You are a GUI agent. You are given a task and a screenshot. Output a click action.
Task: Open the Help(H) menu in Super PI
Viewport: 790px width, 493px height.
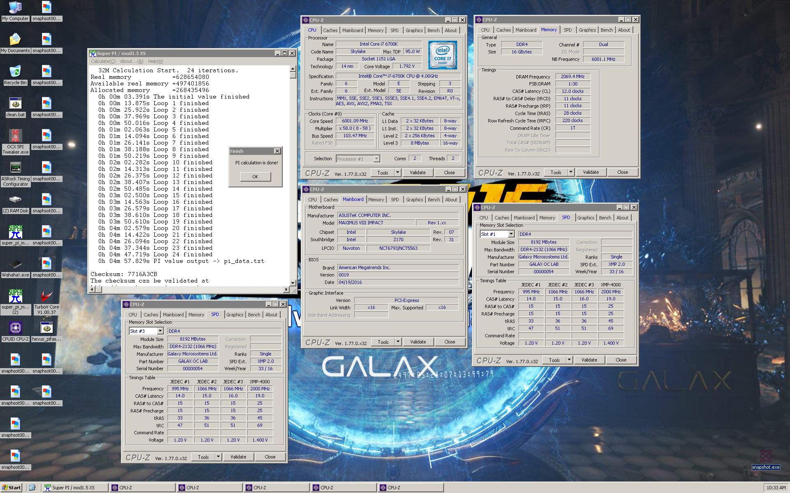pyautogui.click(x=156, y=61)
